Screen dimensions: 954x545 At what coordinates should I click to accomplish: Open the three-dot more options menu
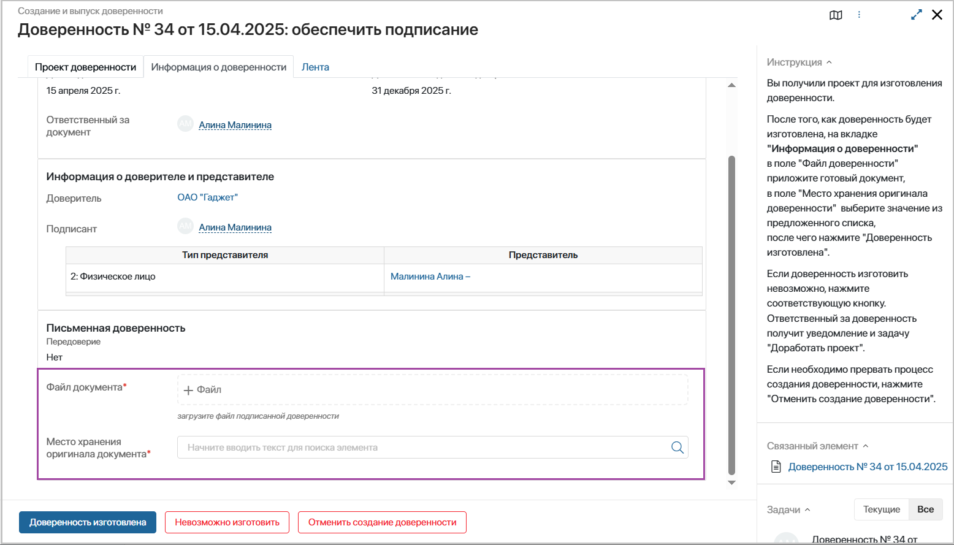point(859,15)
